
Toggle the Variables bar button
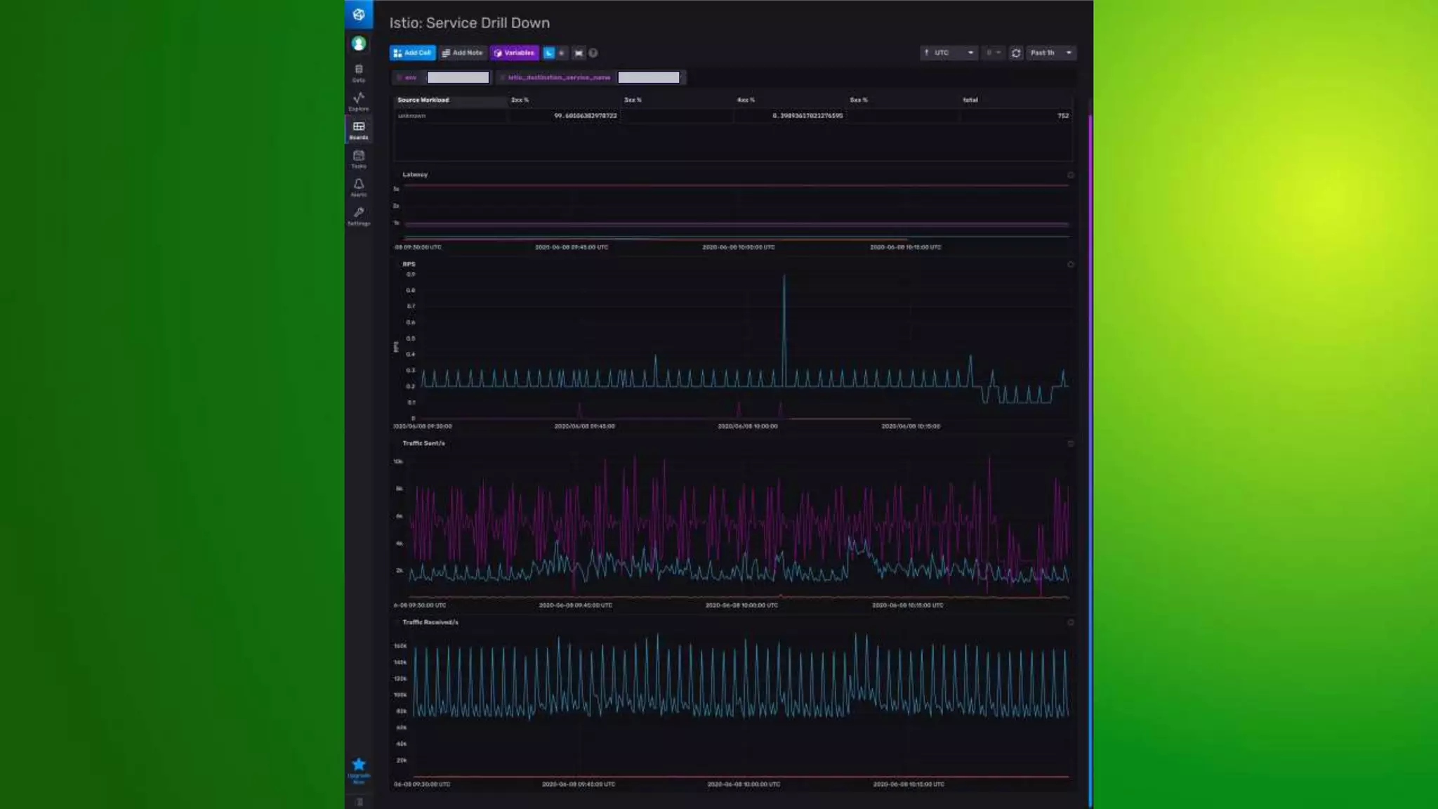[514, 53]
